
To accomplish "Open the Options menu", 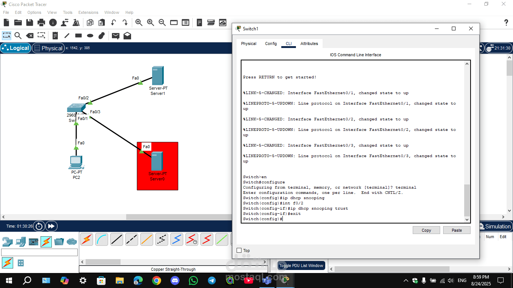I will (34, 12).
